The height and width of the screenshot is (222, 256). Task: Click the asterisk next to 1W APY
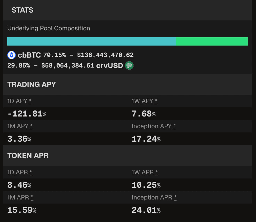tap(156, 101)
